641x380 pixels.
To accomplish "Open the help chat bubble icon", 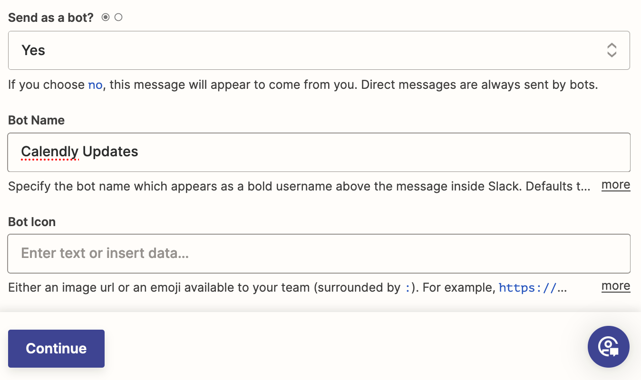I will (x=609, y=347).
